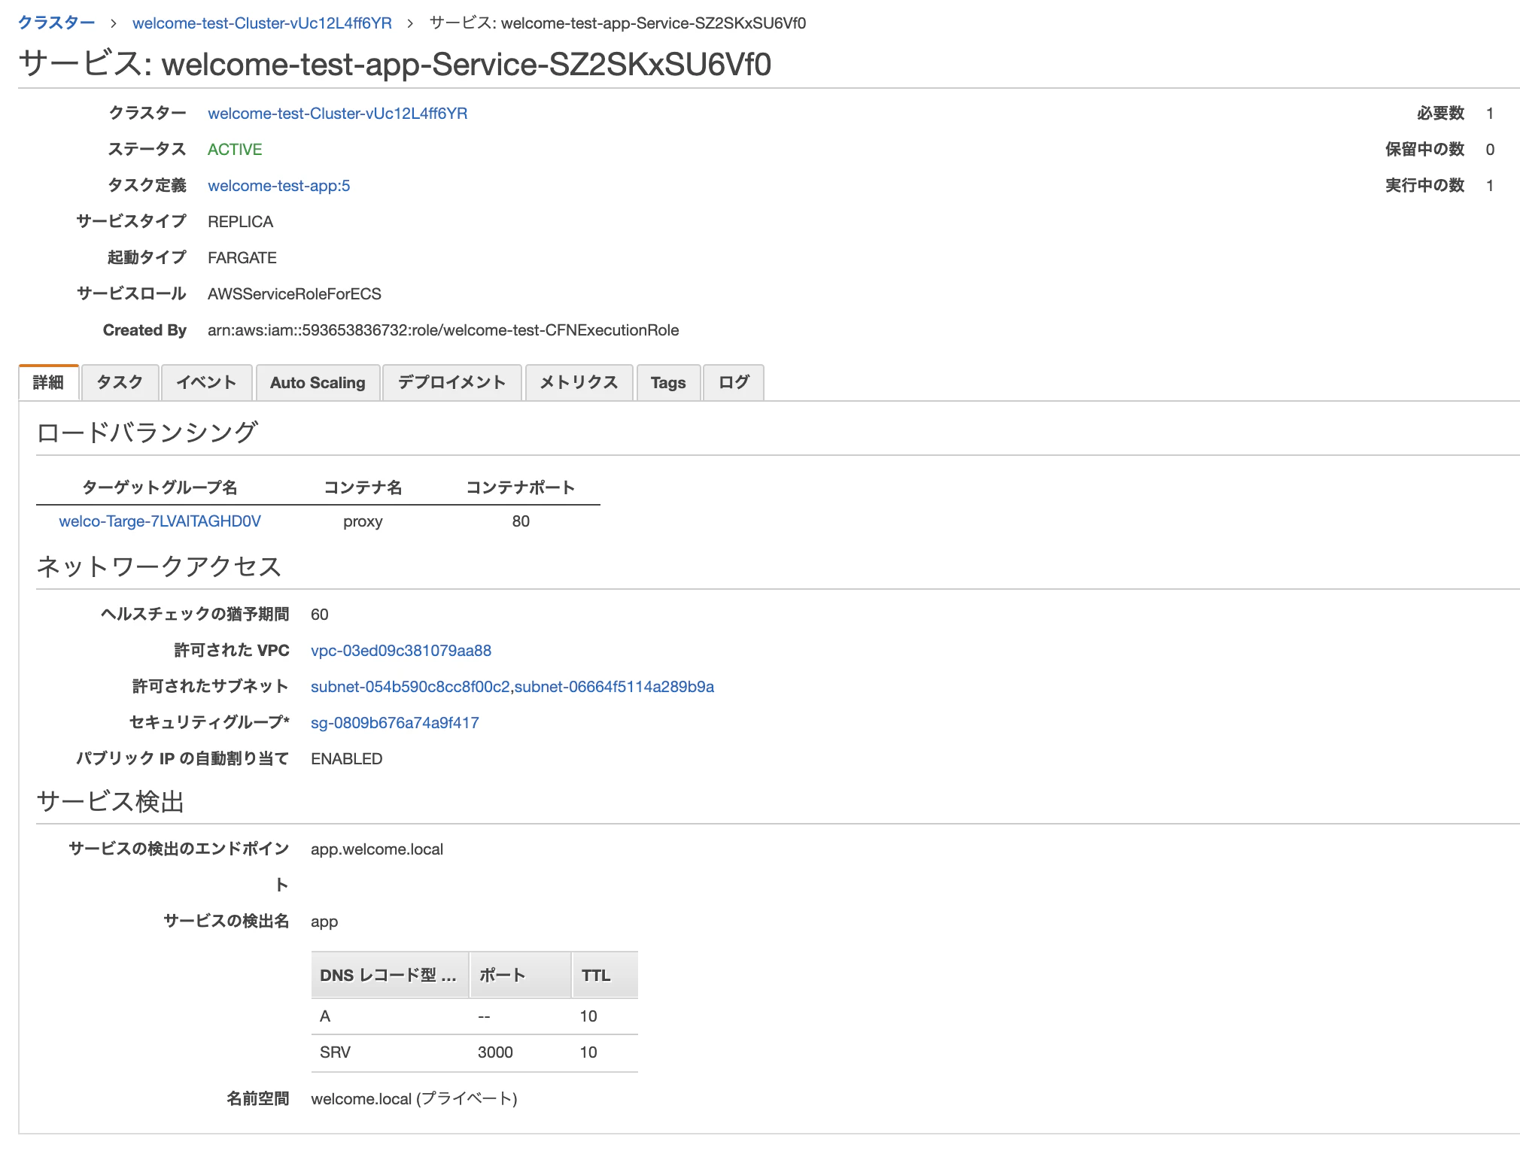Click the コンテナポート column header
The image size is (1520, 1151).
click(521, 487)
